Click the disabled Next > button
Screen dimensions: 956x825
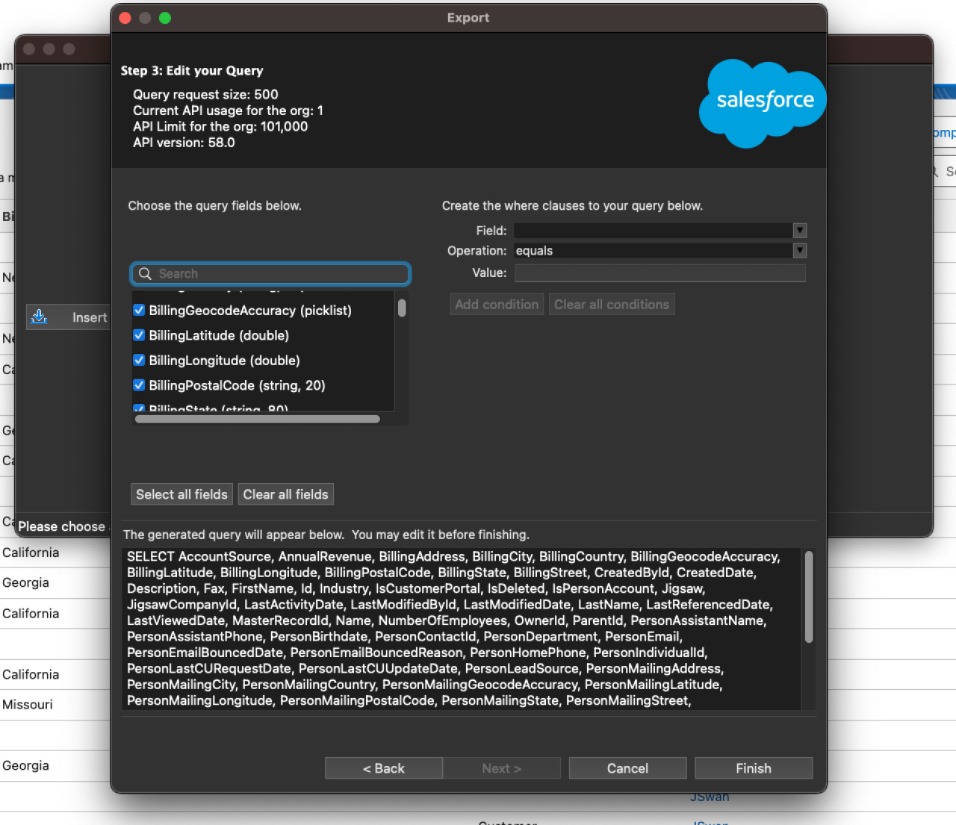502,768
